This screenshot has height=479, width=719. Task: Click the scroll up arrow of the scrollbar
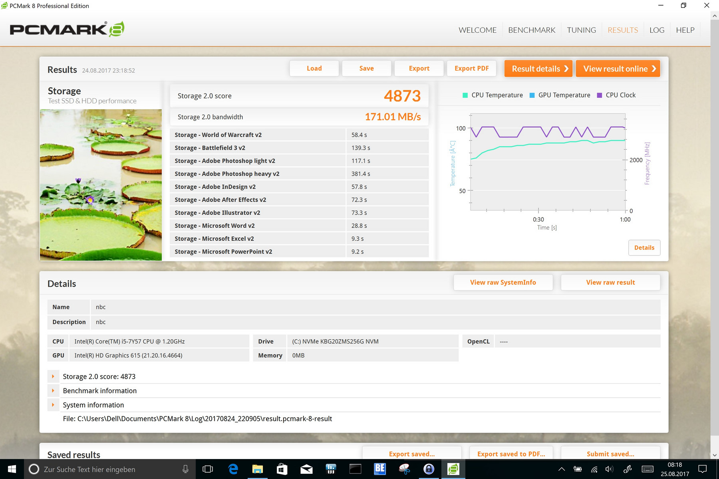click(x=715, y=16)
